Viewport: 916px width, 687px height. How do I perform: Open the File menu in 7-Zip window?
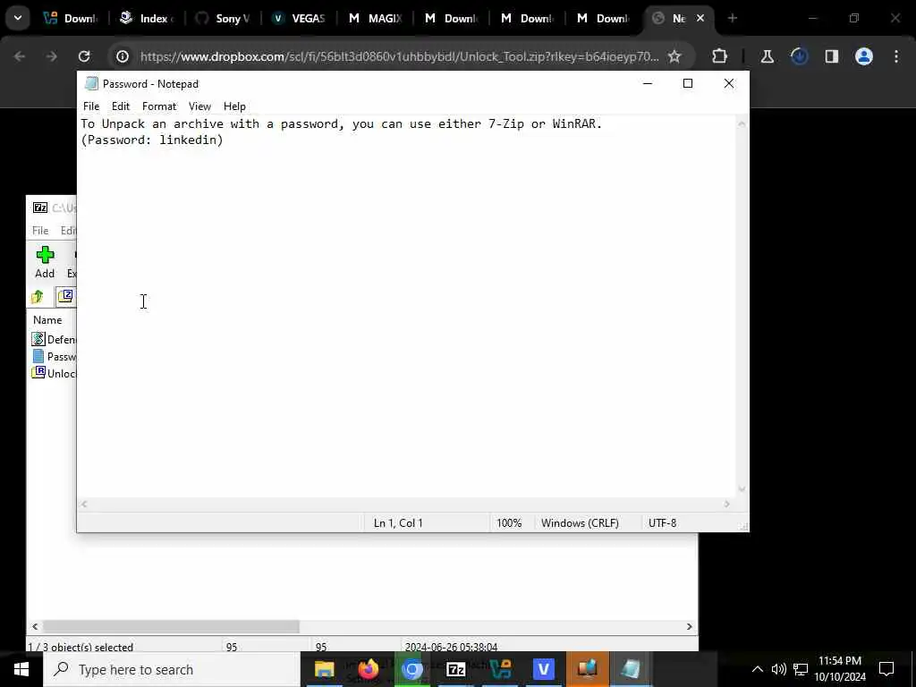40,231
